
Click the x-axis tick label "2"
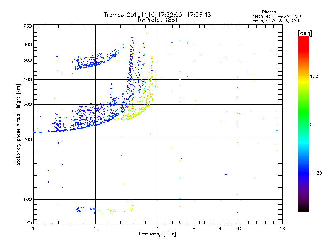point(95,229)
